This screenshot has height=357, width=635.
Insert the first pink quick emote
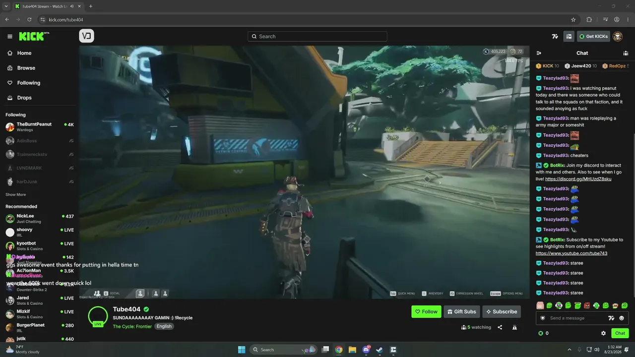(x=540, y=305)
